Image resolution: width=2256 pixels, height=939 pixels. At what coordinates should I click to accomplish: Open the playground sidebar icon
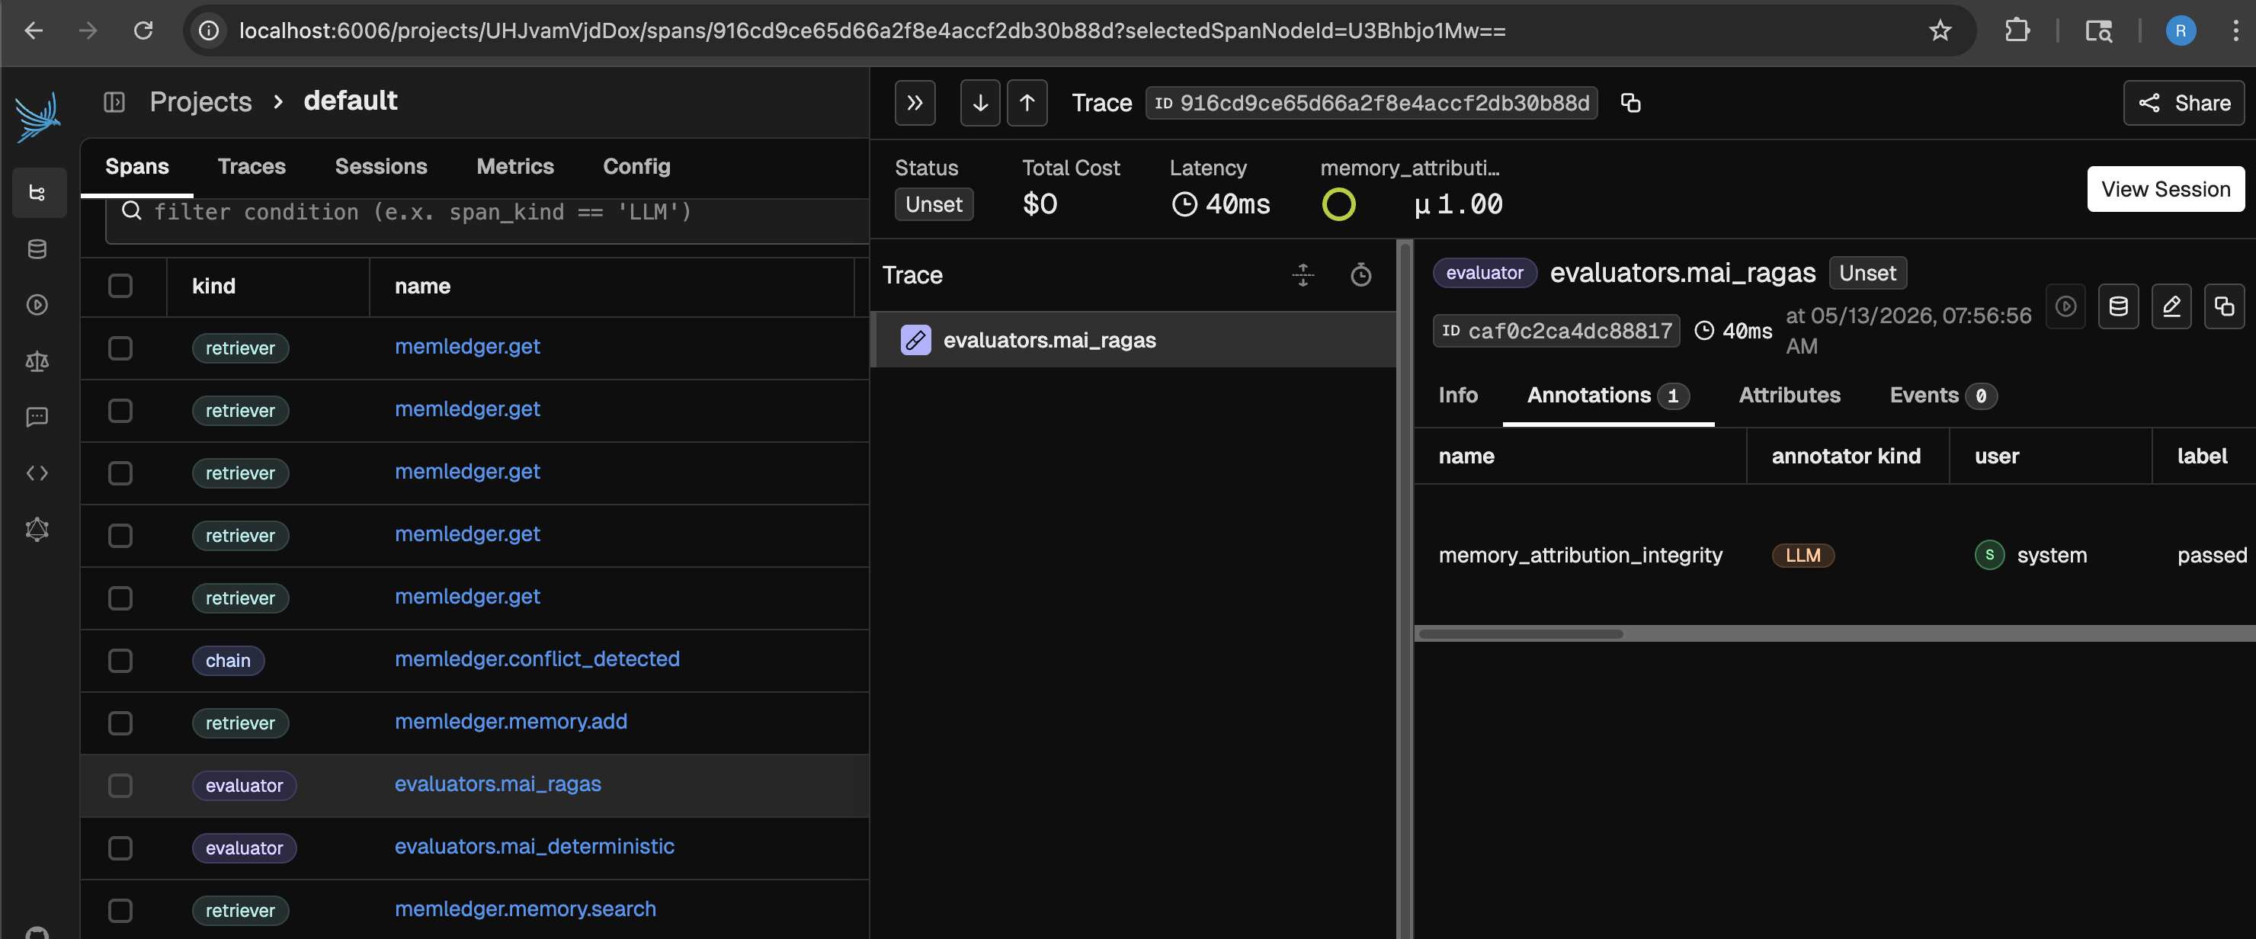[x=37, y=305]
